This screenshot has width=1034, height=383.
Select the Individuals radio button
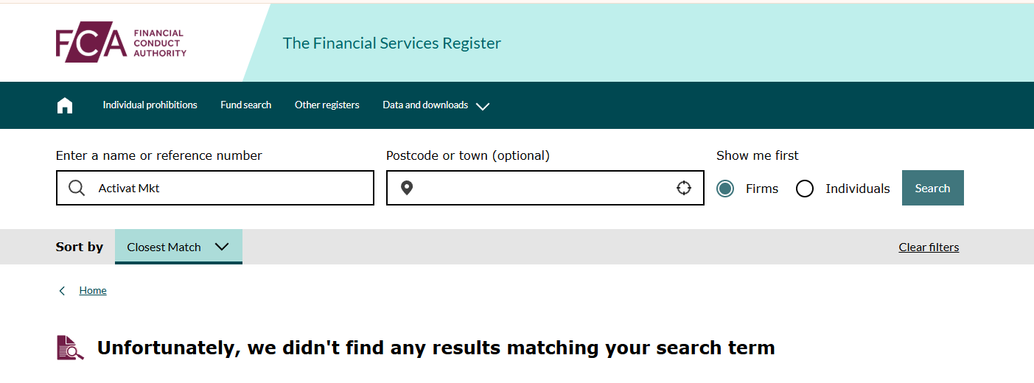point(805,189)
